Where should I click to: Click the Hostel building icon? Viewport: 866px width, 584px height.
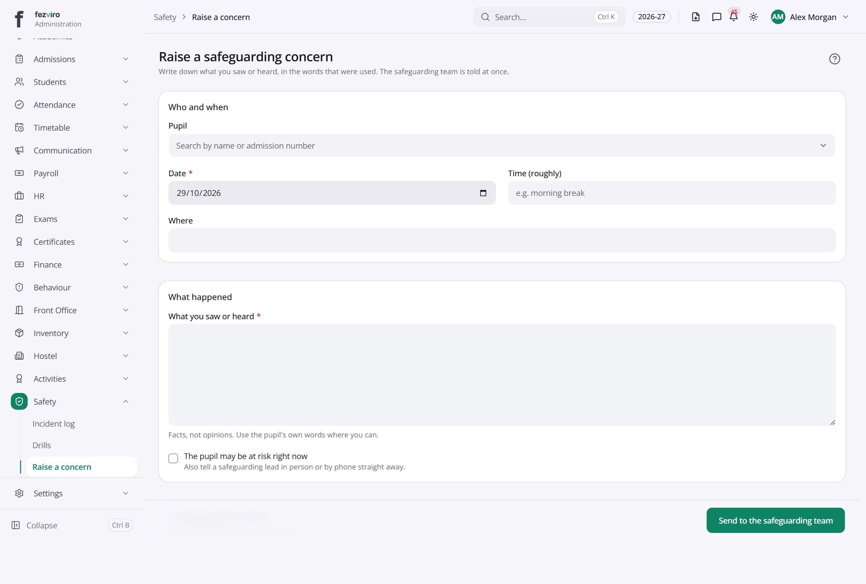coord(19,356)
